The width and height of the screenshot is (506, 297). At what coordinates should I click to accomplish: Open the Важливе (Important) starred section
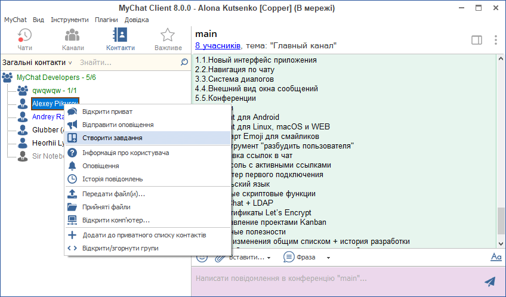(168, 39)
